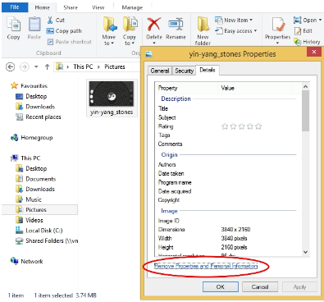Click the Open dropdown in ribbon
Screen dimensions: 324x302
308,20
